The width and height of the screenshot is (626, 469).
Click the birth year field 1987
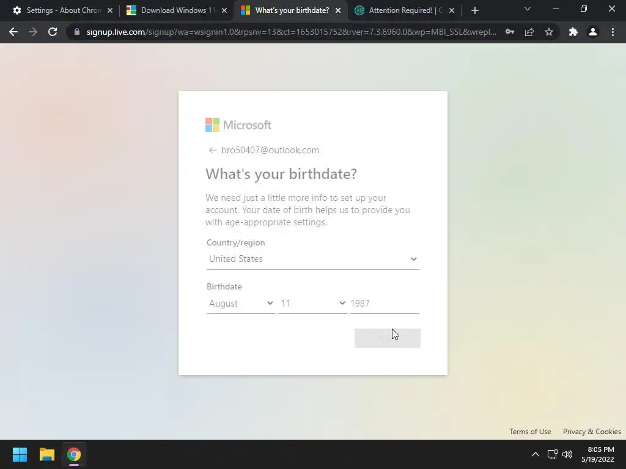point(385,304)
